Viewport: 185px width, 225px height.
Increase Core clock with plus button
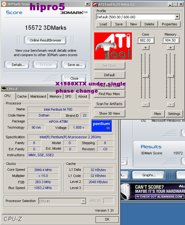coord(145,47)
